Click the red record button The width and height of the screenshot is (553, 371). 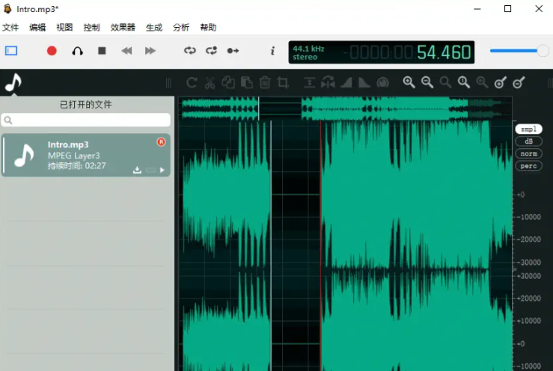click(52, 51)
